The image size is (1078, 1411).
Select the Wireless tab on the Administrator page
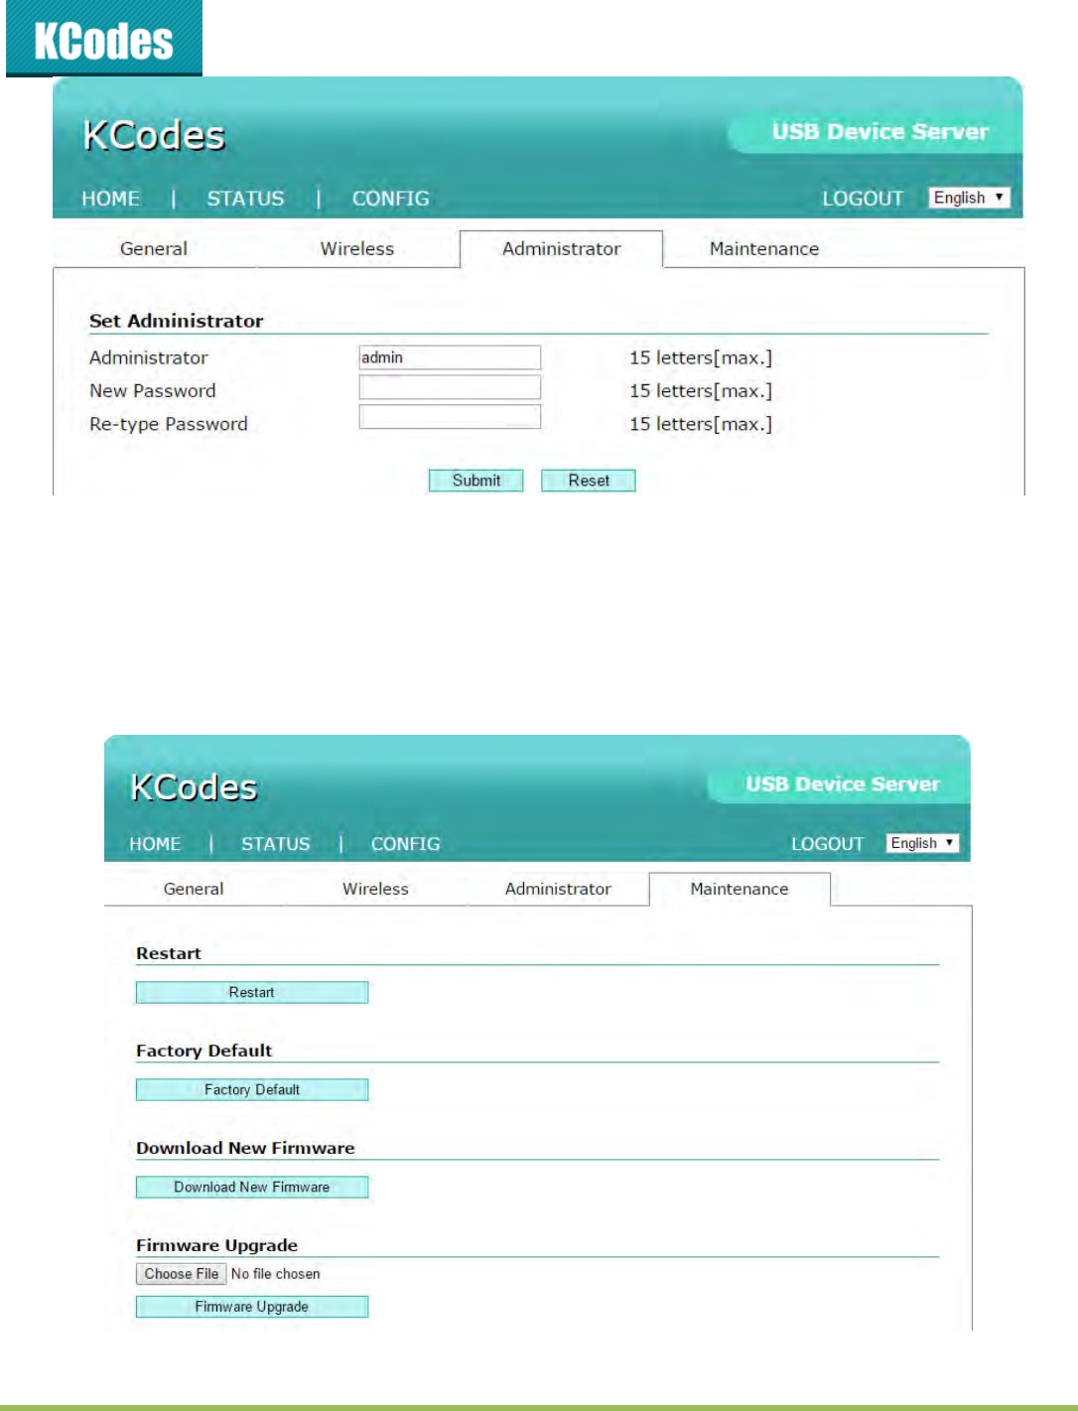357,249
